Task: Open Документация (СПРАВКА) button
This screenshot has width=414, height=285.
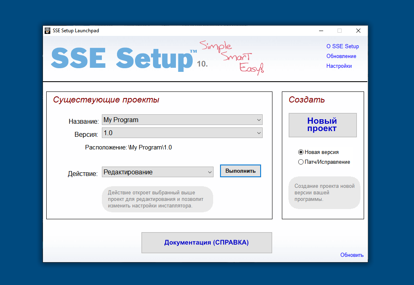Action: [x=207, y=243]
